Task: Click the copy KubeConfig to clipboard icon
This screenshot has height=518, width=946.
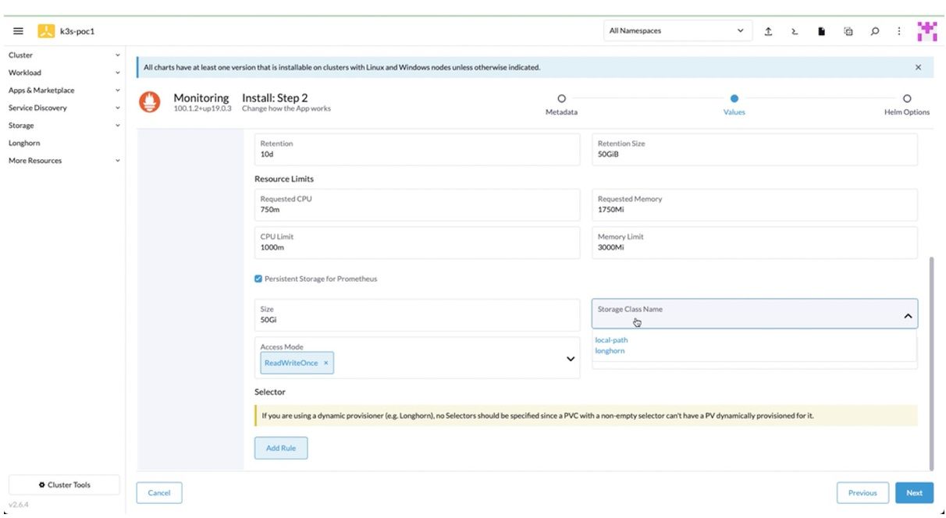Action: pyautogui.click(x=848, y=31)
